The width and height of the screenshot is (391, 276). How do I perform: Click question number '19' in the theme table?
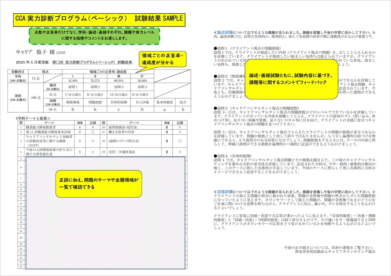(x=21, y=237)
